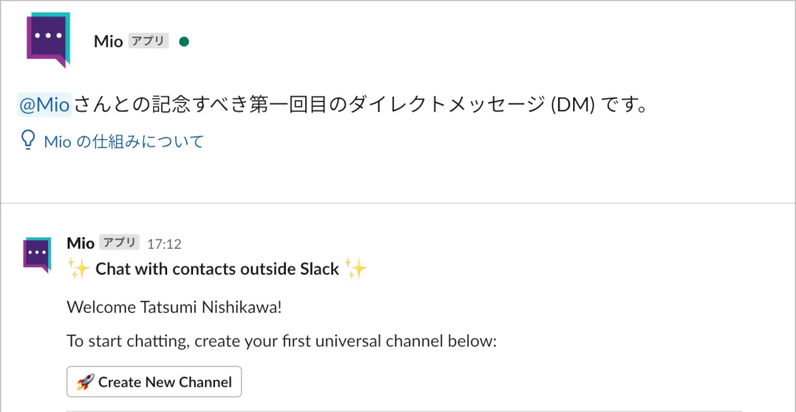Click the 'To start chatting' instruction line
Viewport: 796px width, 412px height.
pos(281,342)
